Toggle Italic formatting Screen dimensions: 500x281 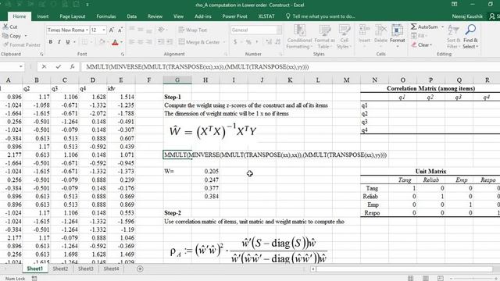[x=59, y=41]
